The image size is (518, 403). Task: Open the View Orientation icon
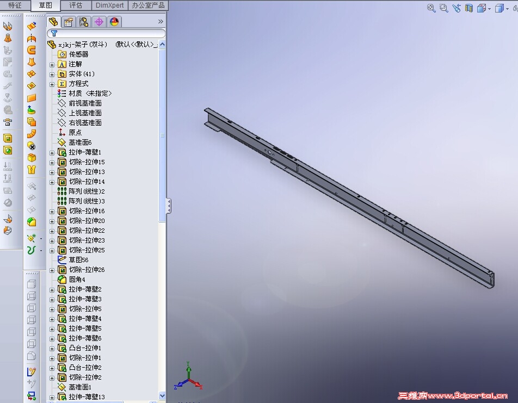click(x=482, y=8)
